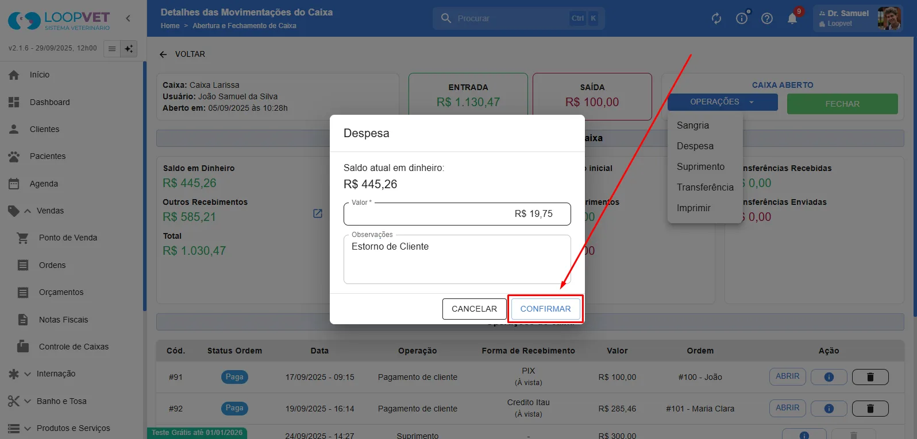Viewport: 917px width, 439px height.
Task: Delete operation #91 with trash icon
Action: (870, 377)
